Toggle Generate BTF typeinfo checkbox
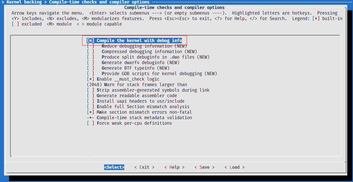The image size is (353, 182). [x=91, y=68]
